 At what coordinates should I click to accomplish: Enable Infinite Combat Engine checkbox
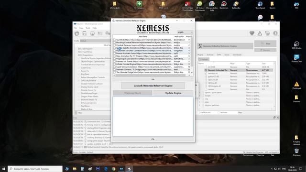pos(114,64)
